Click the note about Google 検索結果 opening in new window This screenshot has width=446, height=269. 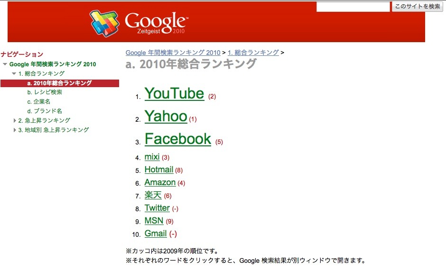[x=246, y=260]
